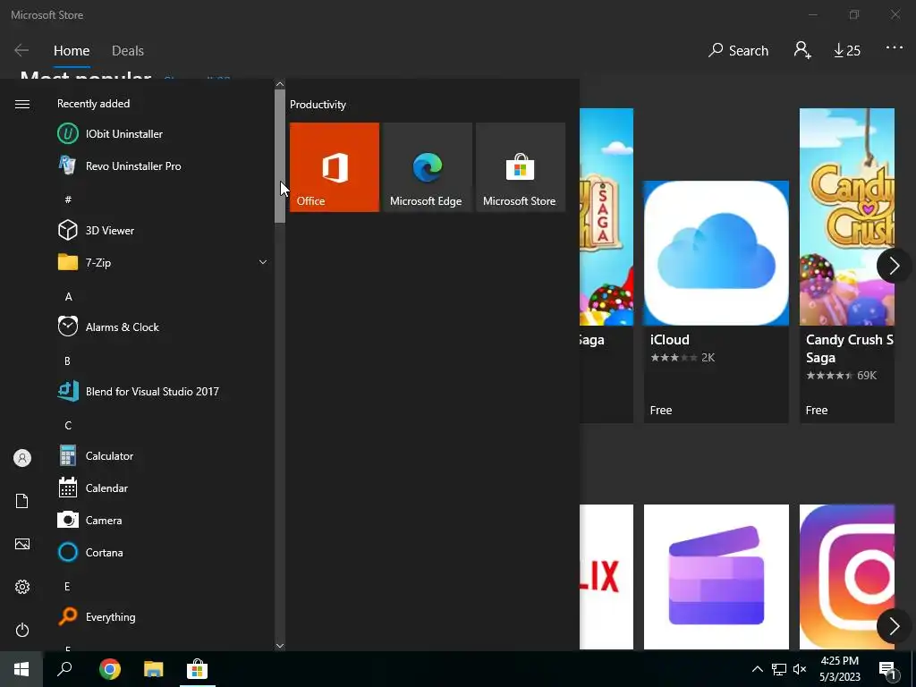Open Settings gear in Start sidebar
The width and height of the screenshot is (916, 687).
coord(22,587)
